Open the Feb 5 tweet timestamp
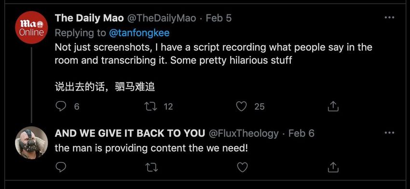The width and height of the screenshot is (410, 189). click(x=219, y=18)
